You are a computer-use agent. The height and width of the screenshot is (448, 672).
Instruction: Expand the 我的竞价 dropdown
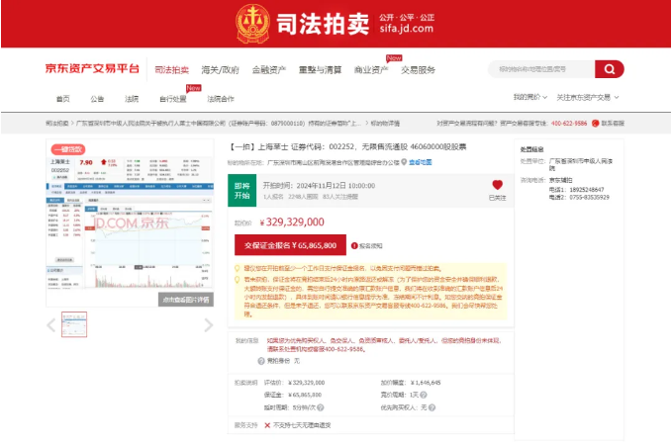click(x=530, y=97)
